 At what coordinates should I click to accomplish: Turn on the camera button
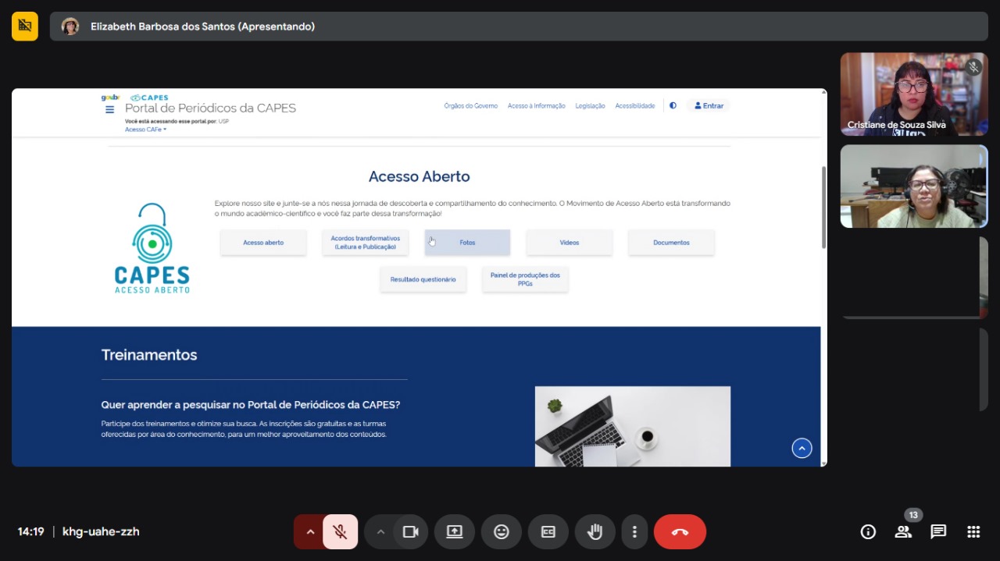pyautogui.click(x=411, y=532)
